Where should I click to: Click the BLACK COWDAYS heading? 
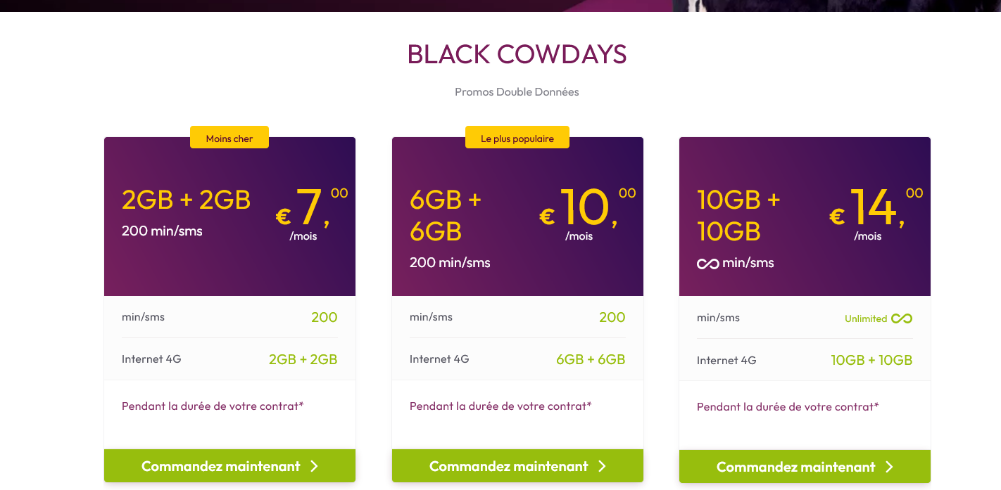point(517,55)
